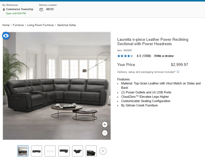Click the delivery location box icon

pos(41,10)
